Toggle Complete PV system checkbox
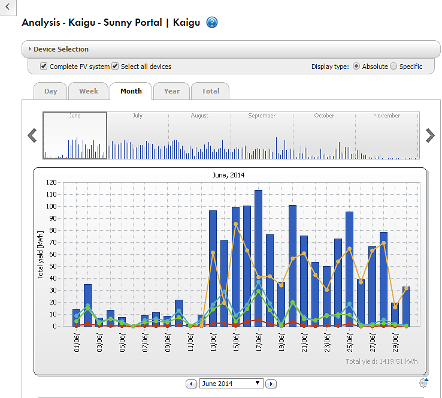The image size is (442, 398). click(x=44, y=67)
